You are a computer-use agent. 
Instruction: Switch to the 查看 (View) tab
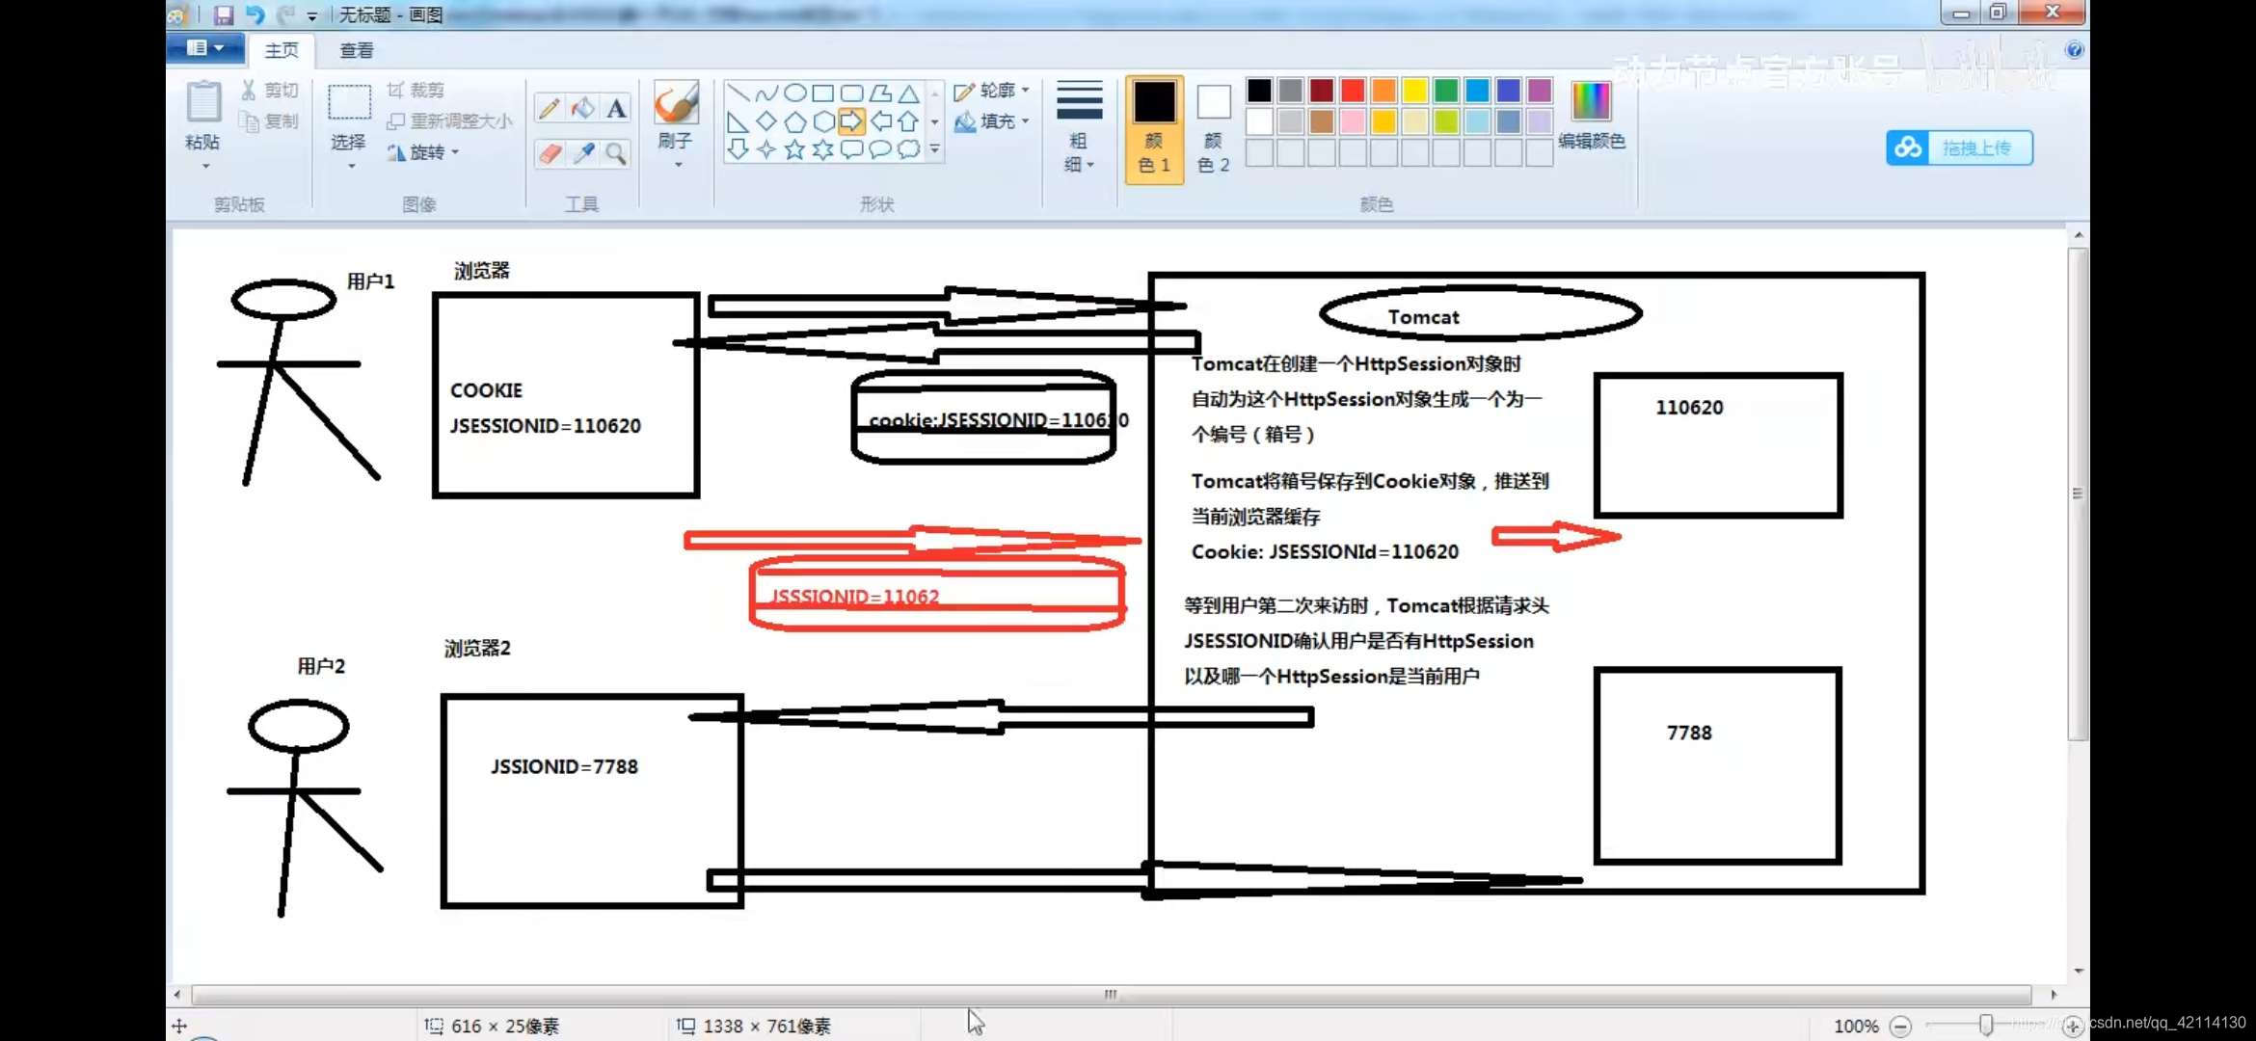(x=356, y=50)
